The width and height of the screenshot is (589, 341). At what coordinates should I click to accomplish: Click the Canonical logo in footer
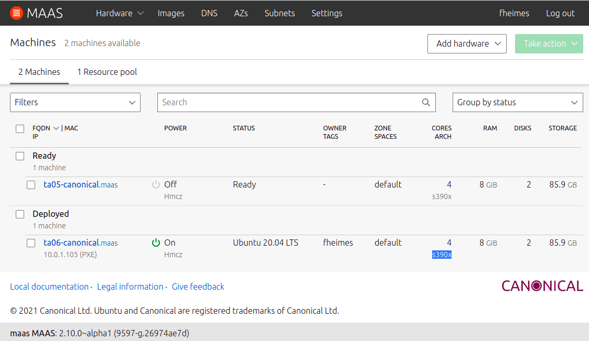(542, 286)
